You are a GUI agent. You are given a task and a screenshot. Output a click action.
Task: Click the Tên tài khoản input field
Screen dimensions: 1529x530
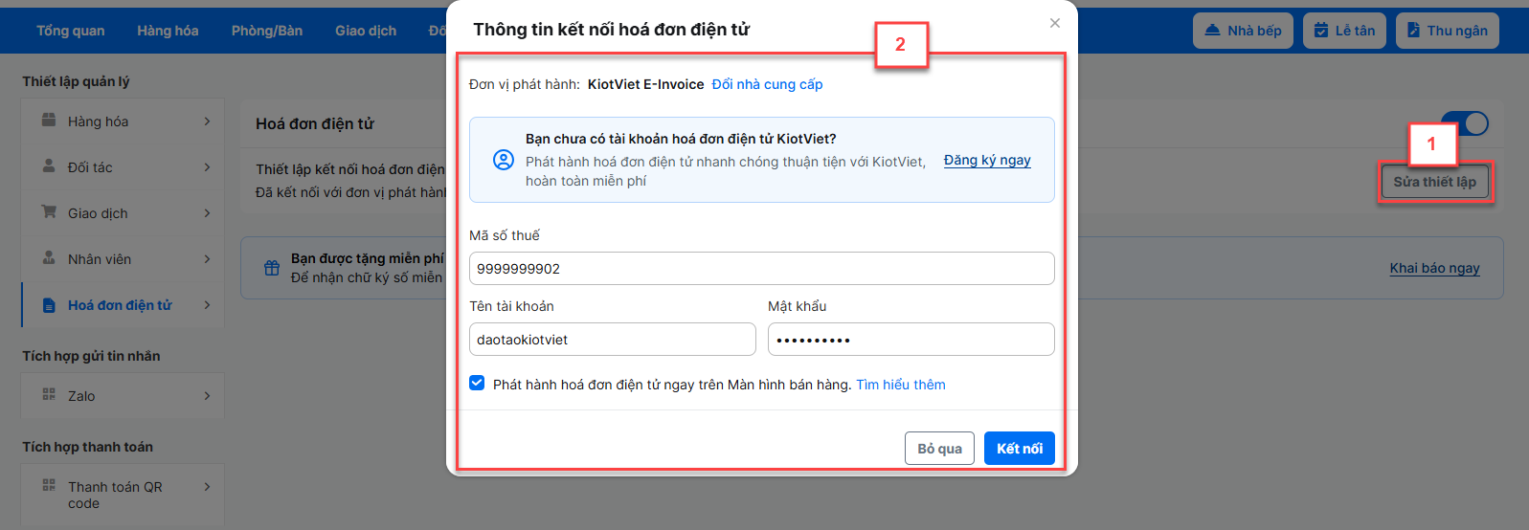point(613,340)
